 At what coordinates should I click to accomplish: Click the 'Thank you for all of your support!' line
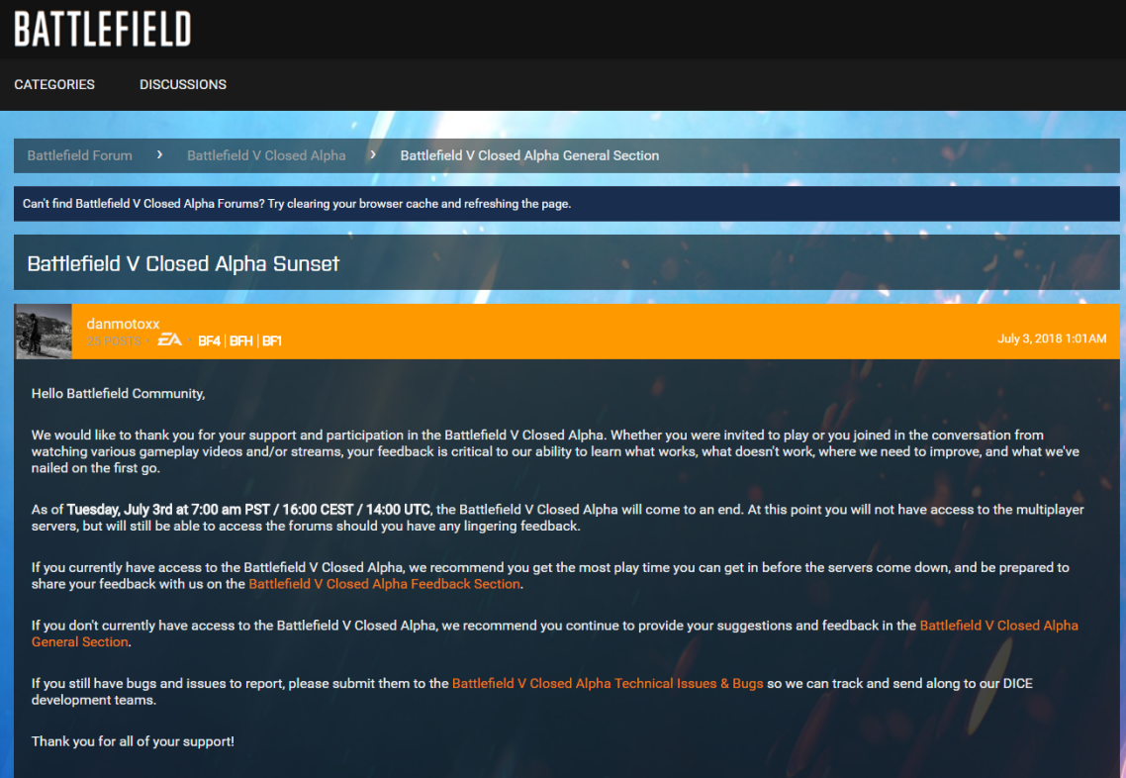(x=133, y=741)
